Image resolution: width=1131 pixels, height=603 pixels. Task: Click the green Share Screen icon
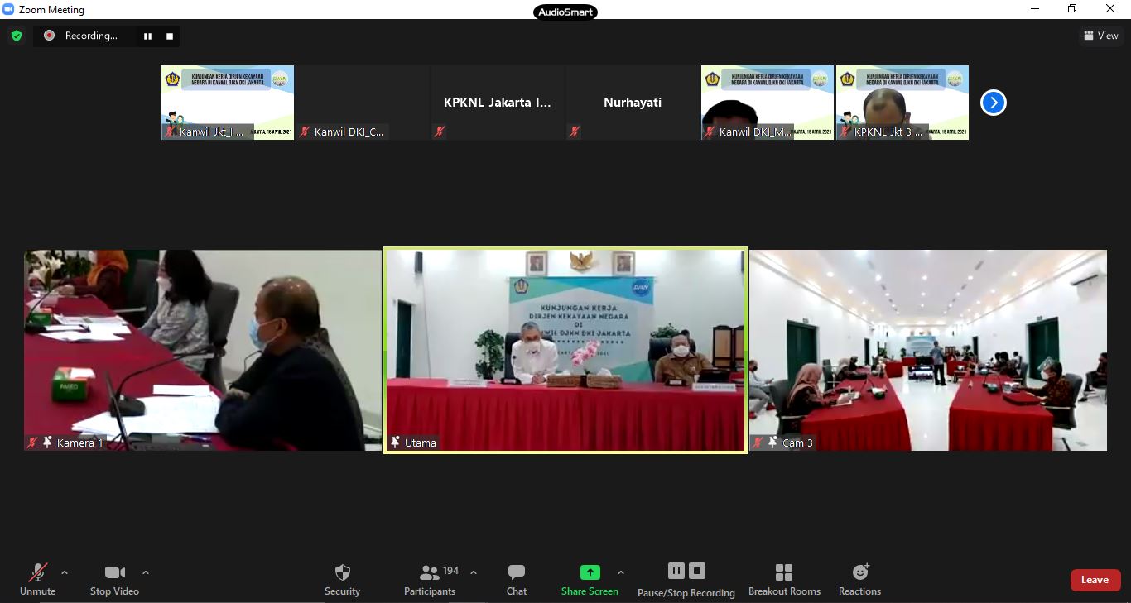coord(590,572)
